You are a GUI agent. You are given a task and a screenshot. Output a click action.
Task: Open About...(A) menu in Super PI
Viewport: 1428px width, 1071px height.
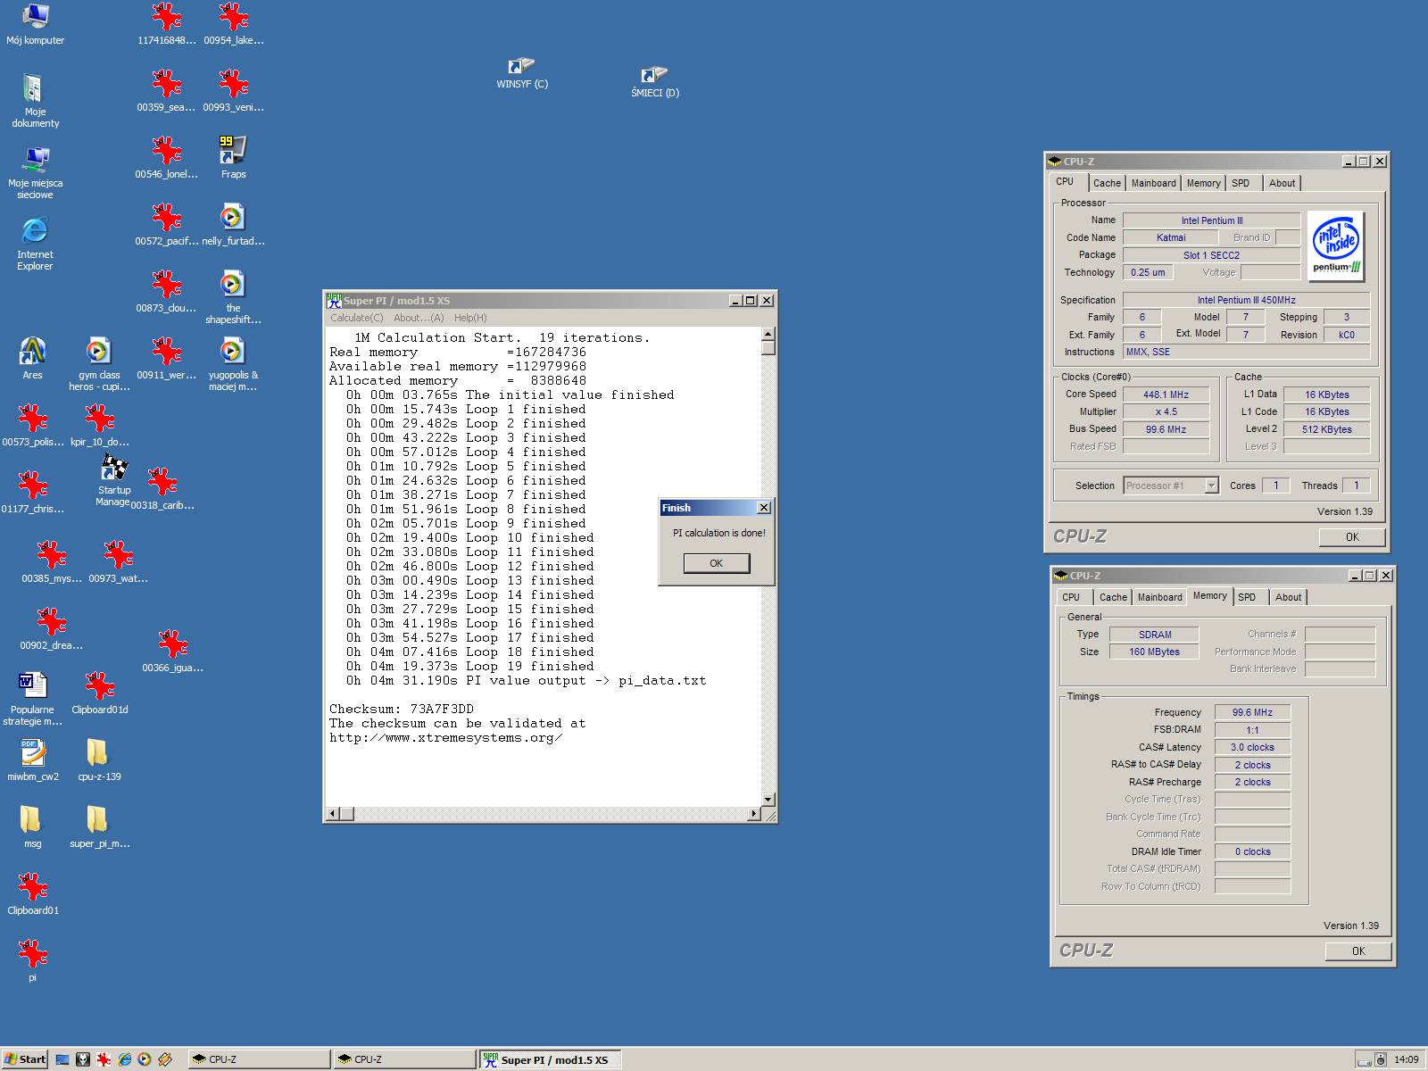point(419,318)
